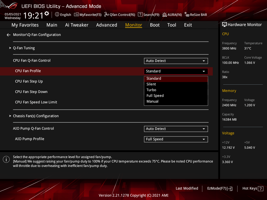
Task: Open AURA(F4) lighting settings
Action: tap(165, 15)
